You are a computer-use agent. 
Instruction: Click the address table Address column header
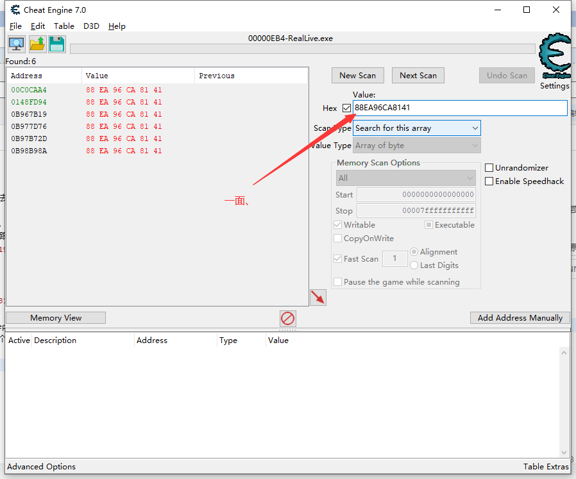176,340
